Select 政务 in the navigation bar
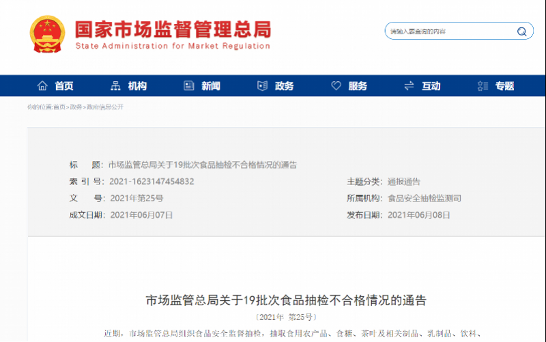The width and height of the screenshot is (546, 342). 285,86
